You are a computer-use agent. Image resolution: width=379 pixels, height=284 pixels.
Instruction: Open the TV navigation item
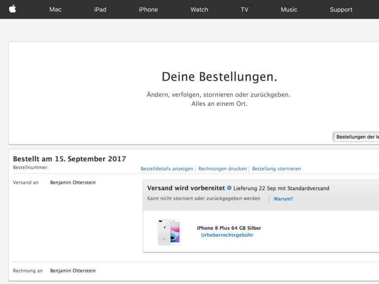[244, 9]
